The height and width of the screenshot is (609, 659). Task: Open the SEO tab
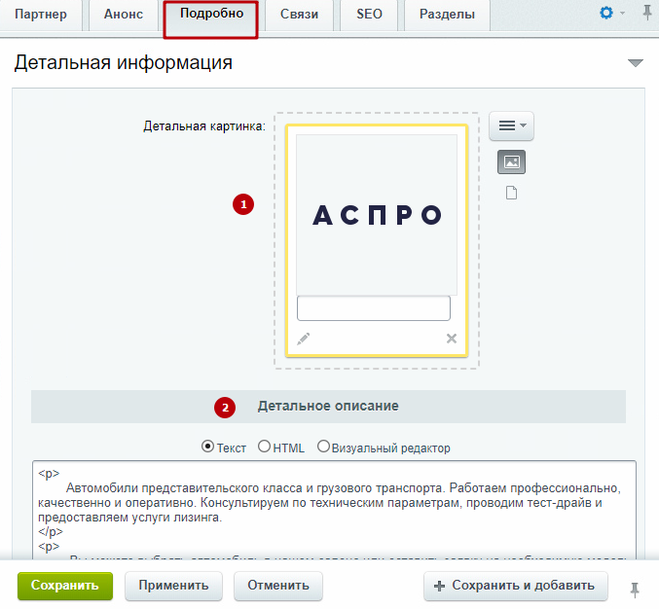[x=369, y=15]
